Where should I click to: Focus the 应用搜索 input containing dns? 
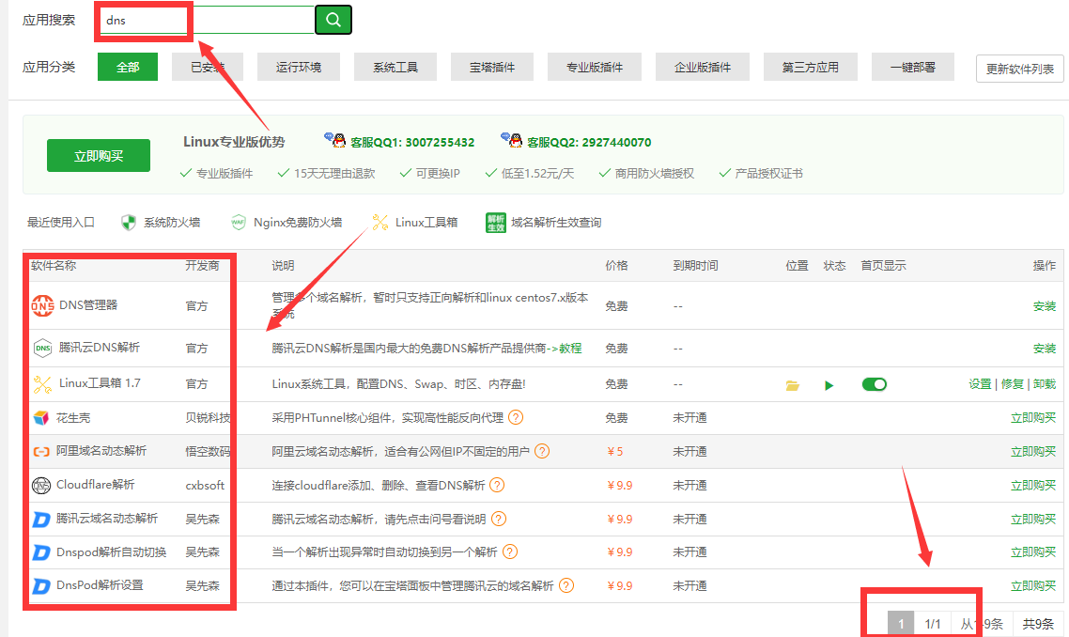click(208, 20)
